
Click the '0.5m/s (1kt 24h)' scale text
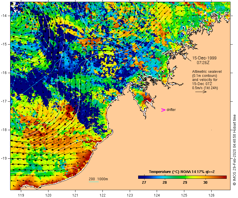205,88
